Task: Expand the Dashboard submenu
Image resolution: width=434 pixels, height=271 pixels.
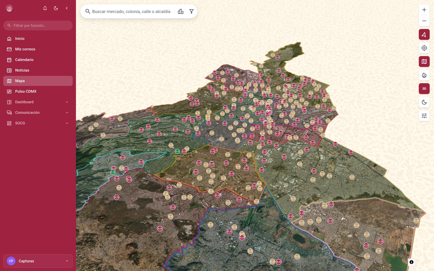Action: 38,102
